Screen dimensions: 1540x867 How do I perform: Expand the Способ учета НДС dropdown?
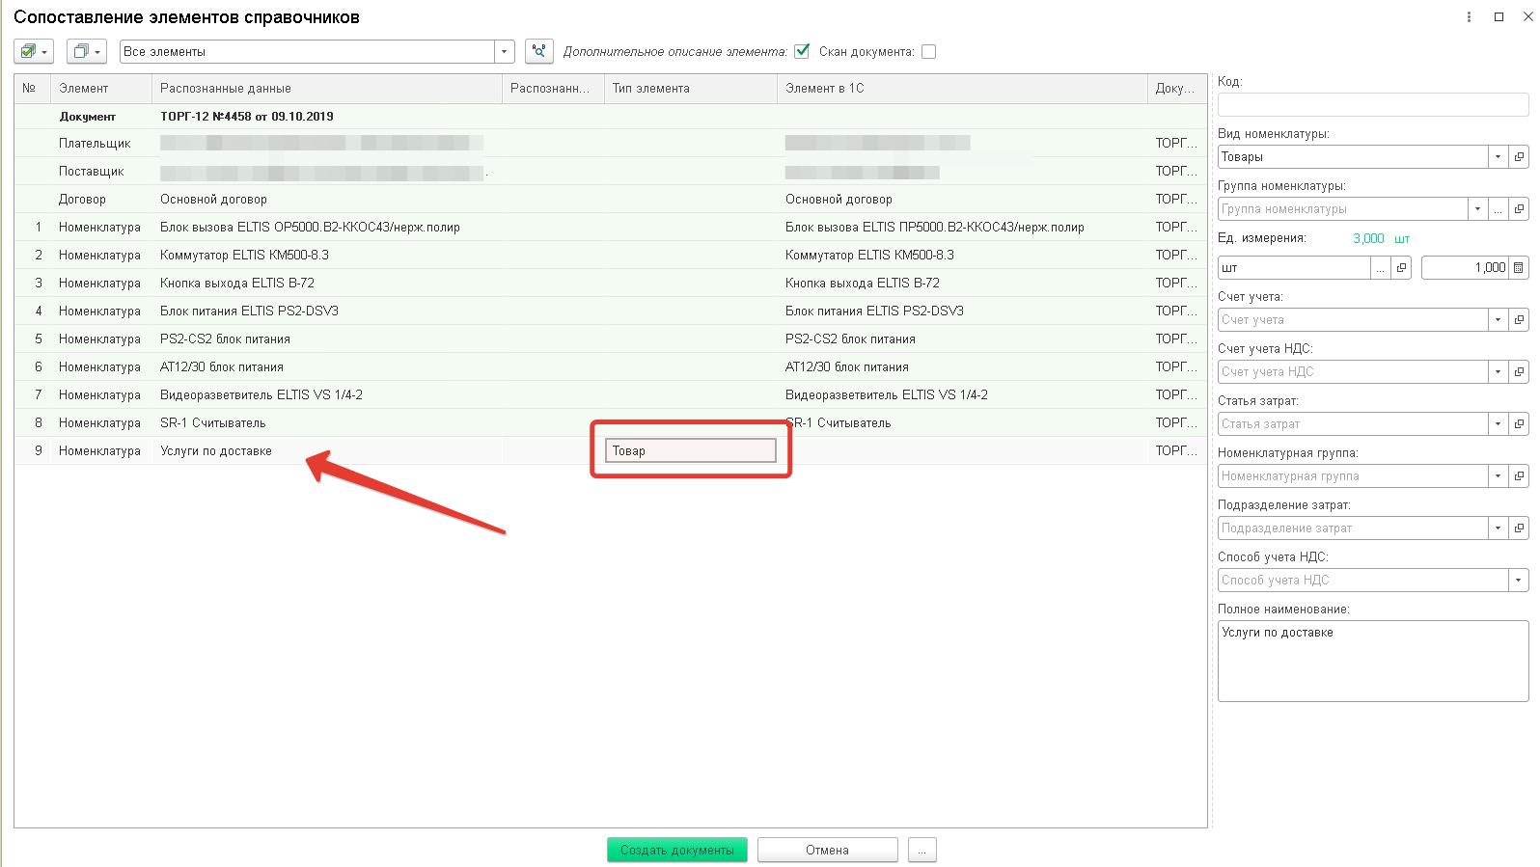(x=1519, y=580)
